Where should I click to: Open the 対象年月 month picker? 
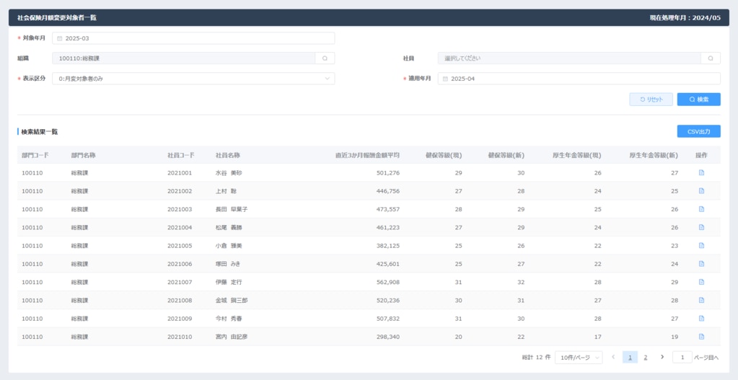[193, 38]
